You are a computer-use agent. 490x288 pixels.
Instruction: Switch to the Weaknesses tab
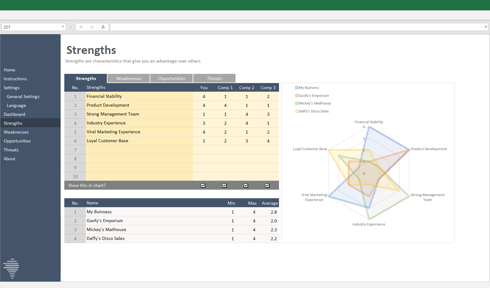129,78
